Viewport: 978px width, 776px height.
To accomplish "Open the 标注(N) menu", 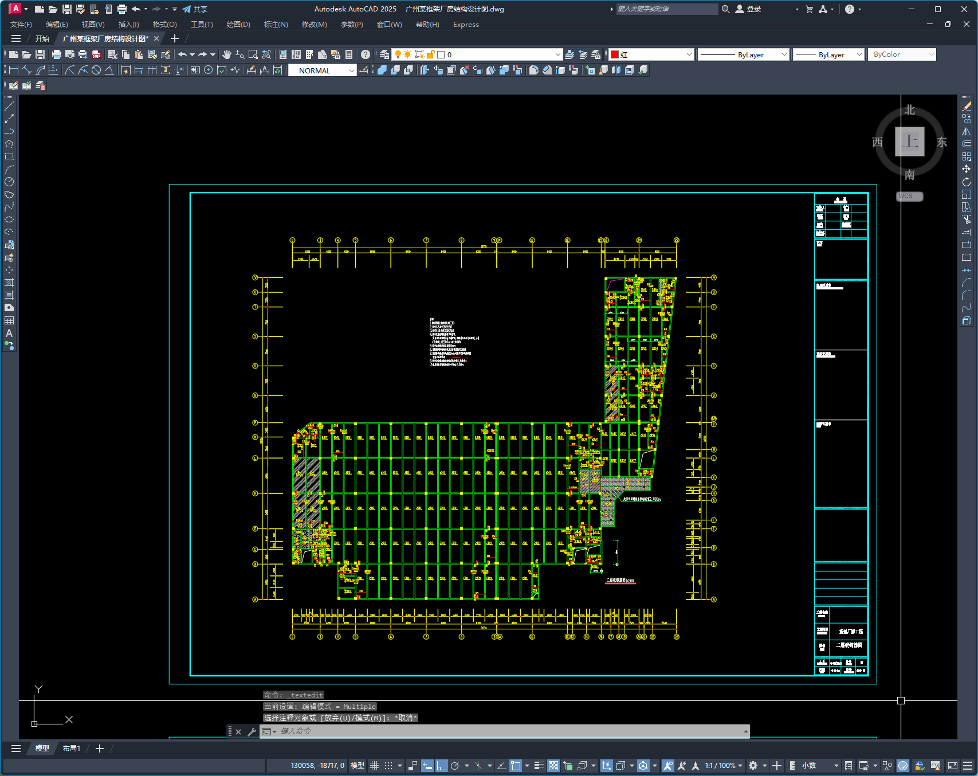I will click(276, 25).
